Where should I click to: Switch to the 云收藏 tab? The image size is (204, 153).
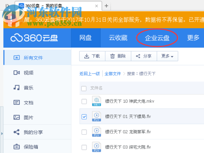[118, 38]
